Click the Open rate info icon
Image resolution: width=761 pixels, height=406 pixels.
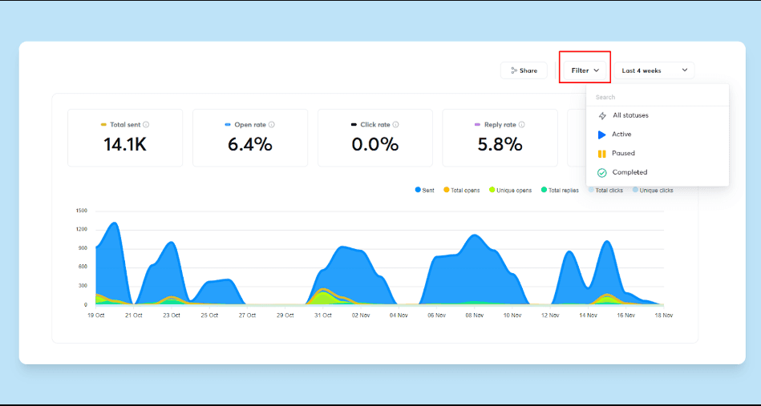(271, 124)
